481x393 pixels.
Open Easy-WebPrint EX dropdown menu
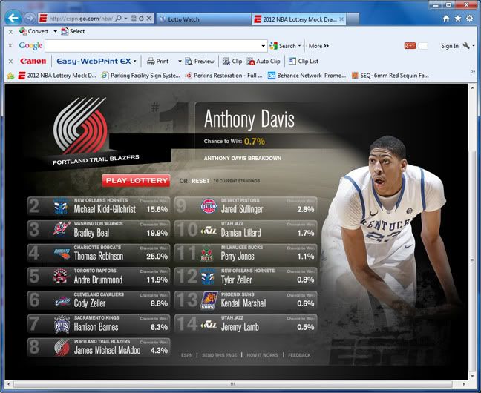(134, 62)
